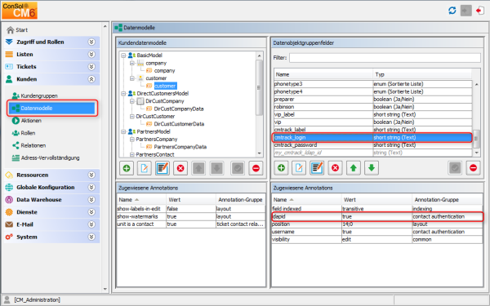This screenshot has width=490, height=306.
Task: Select the vip_label field row
Action: 373,114
